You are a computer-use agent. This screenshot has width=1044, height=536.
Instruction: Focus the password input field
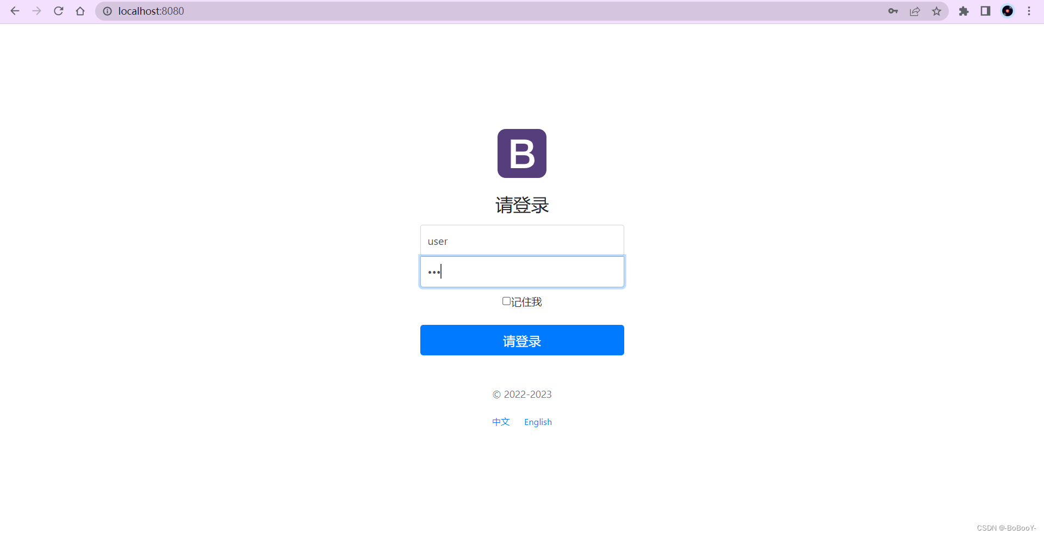(x=521, y=272)
